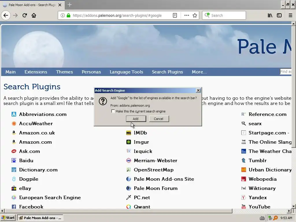Screen dimensions: 296x222
Task: Install the Qwant search plugin
Action: [142, 207]
